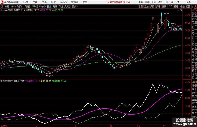Click the MA60: 50.60 label
The width and height of the screenshot is (197, 127).
click(58, 10)
